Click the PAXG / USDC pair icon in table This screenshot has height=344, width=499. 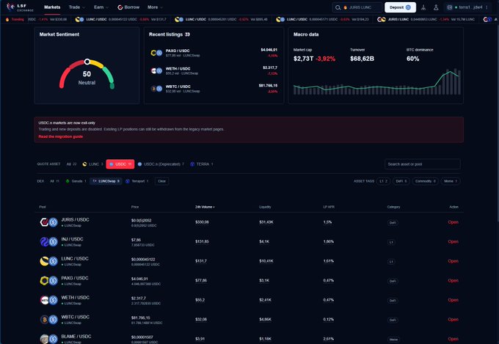pyautogui.click(x=48, y=280)
